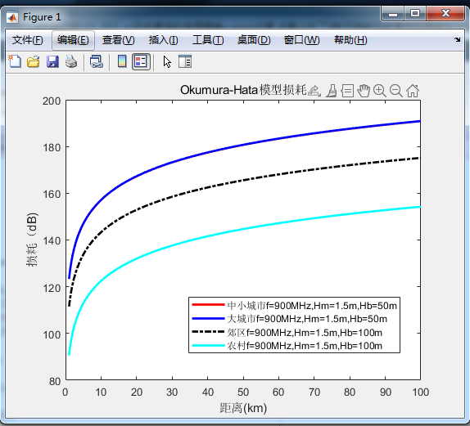Toggle the Insert Legend button
This screenshot has height=426, width=470.
pos(141,61)
